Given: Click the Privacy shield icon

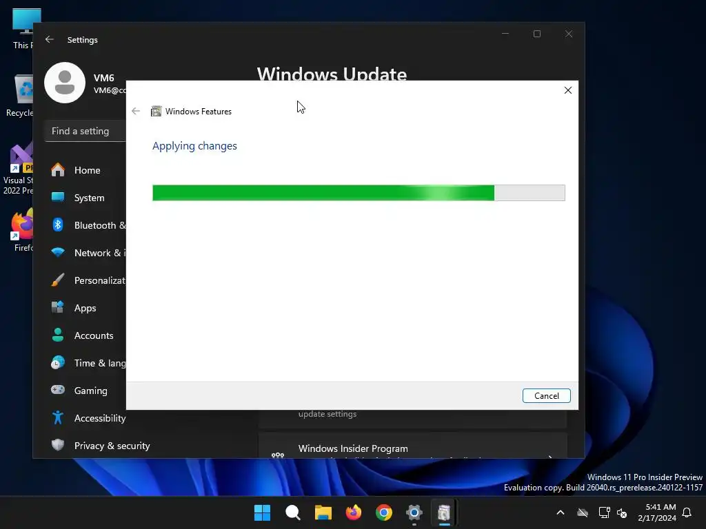Looking at the screenshot, I should pos(58,445).
